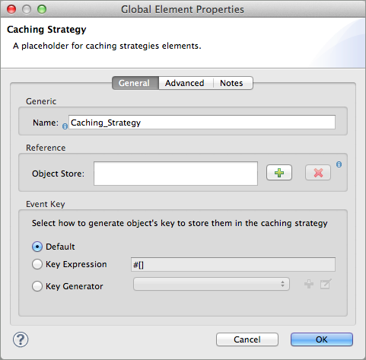
Task: Click the Generic section label
Action: click(x=41, y=101)
